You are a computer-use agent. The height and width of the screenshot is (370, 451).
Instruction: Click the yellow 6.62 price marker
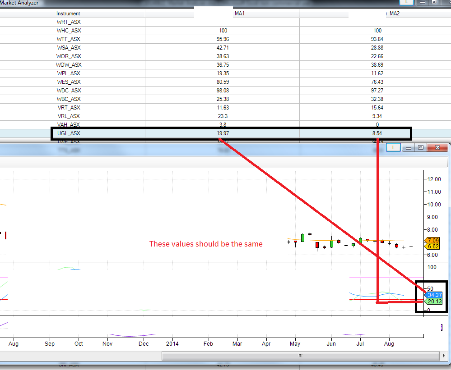click(x=432, y=246)
